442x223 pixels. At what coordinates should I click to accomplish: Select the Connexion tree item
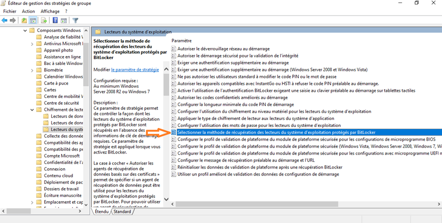point(54,169)
